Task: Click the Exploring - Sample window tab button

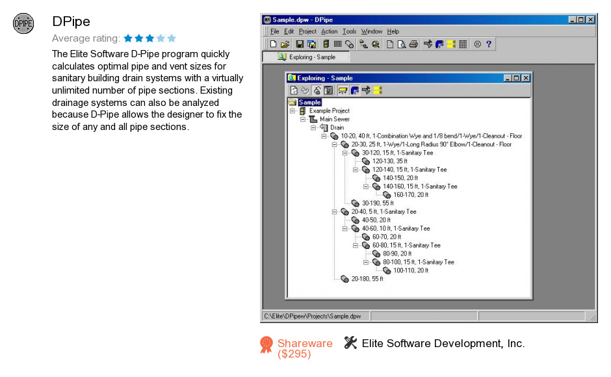Action: coord(306,57)
